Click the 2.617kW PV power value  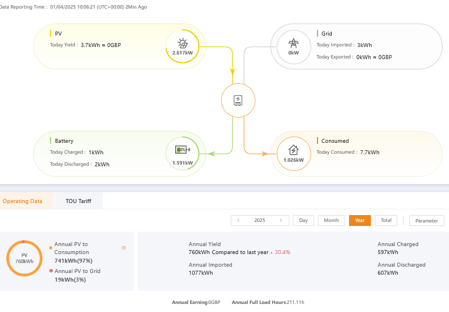pyautogui.click(x=183, y=53)
